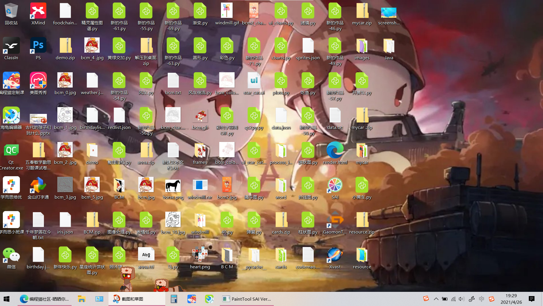The image size is (543, 306).
Task: Select the plots.py file
Action: pyautogui.click(x=281, y=83)
